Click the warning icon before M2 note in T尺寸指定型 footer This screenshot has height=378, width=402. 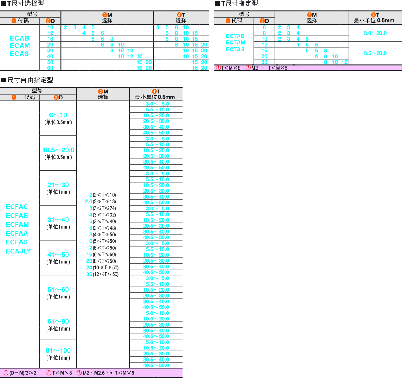coord(248,68)
